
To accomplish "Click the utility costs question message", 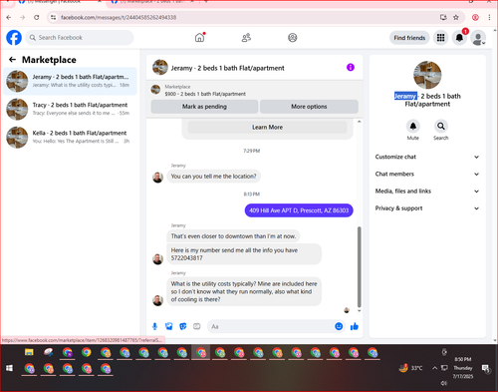I will coord(244,291).
